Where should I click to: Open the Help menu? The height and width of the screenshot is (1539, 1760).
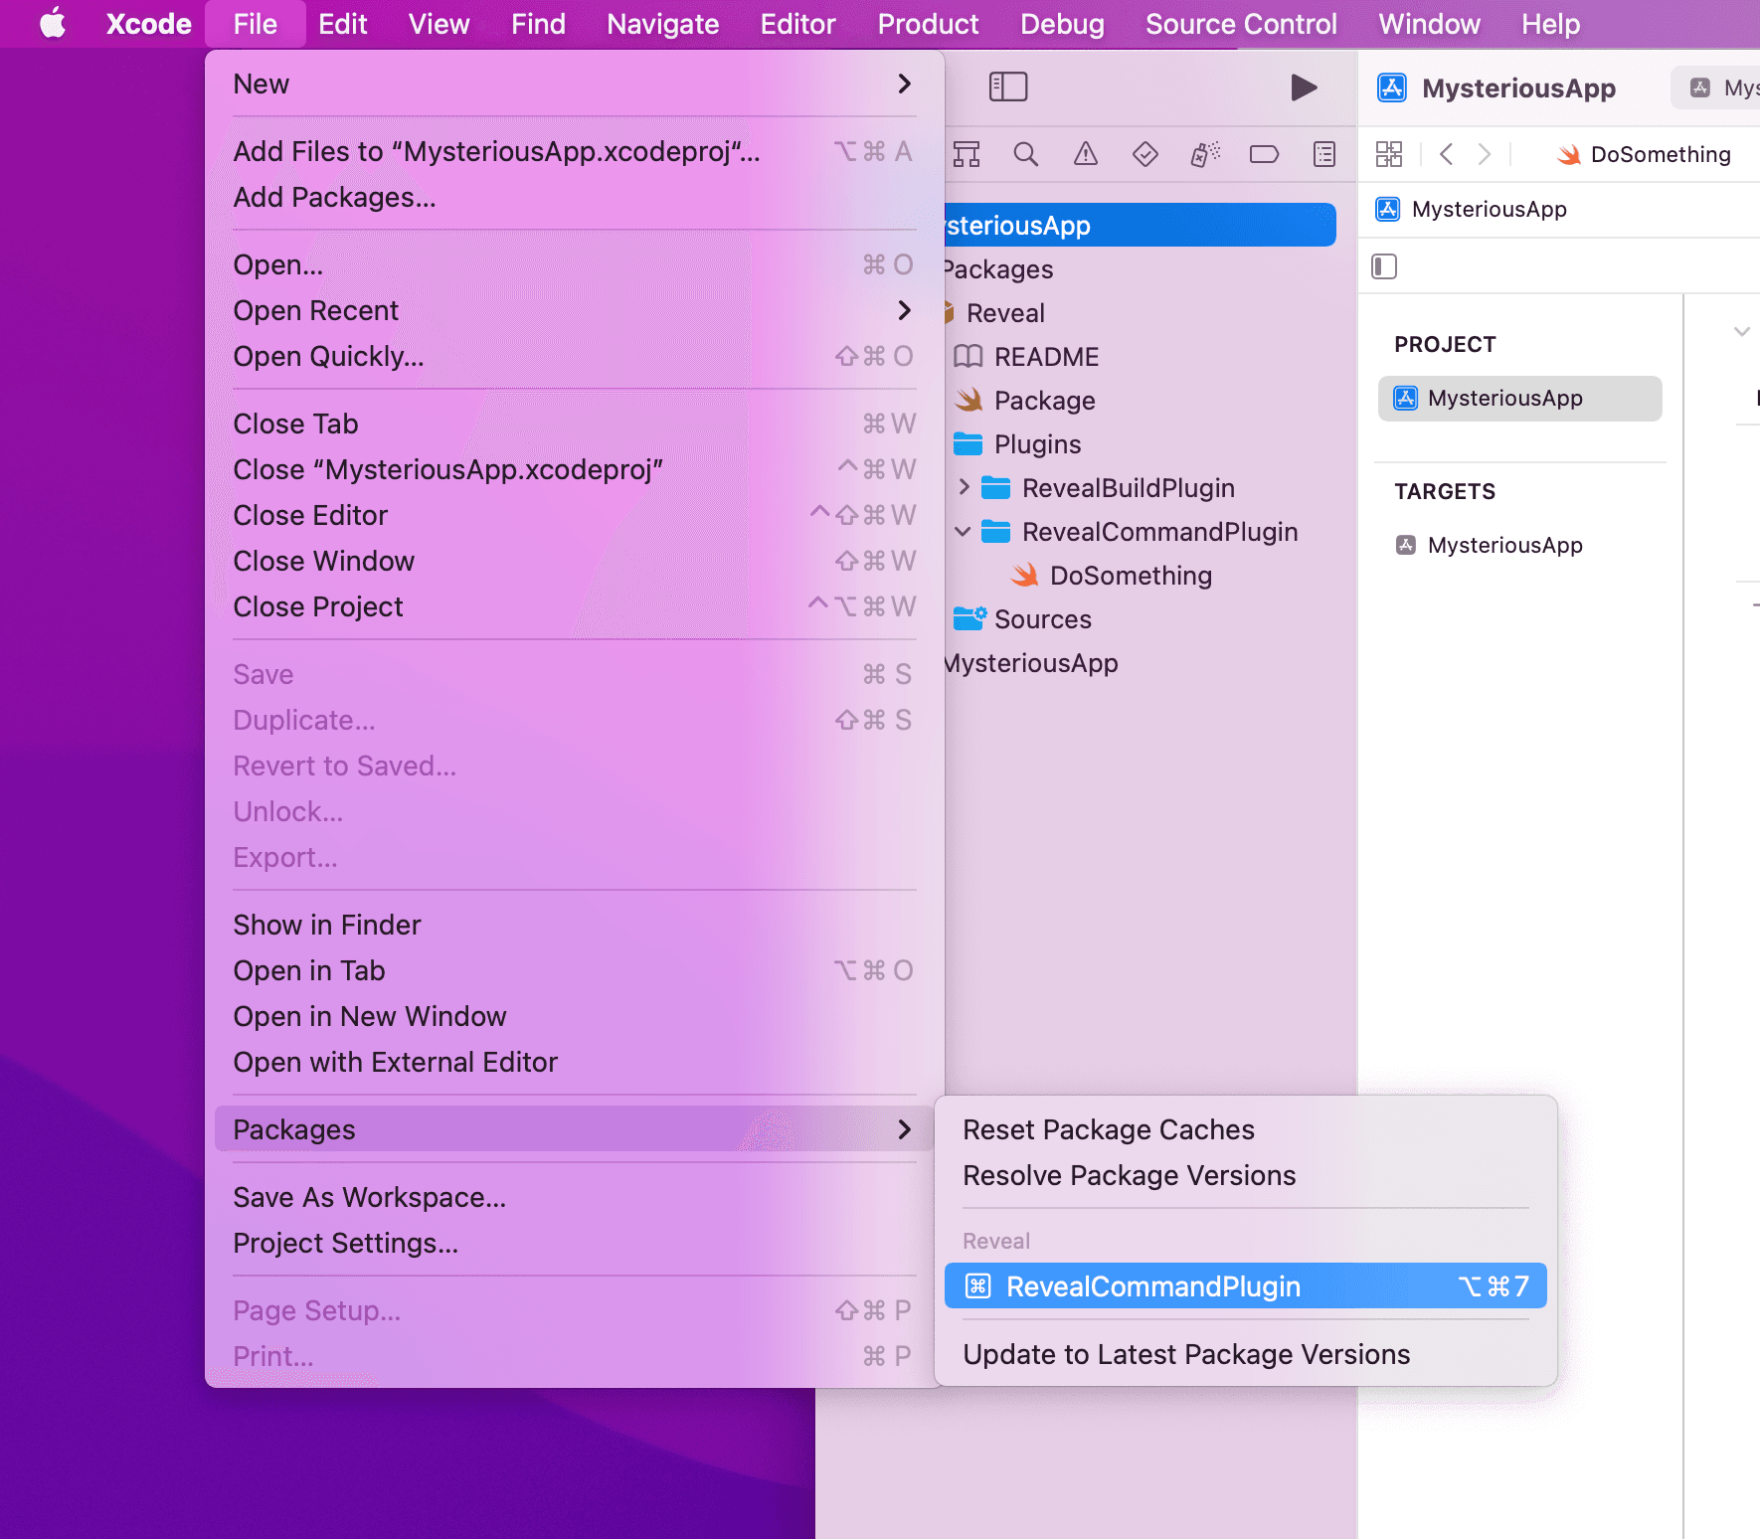[1550, 24]
